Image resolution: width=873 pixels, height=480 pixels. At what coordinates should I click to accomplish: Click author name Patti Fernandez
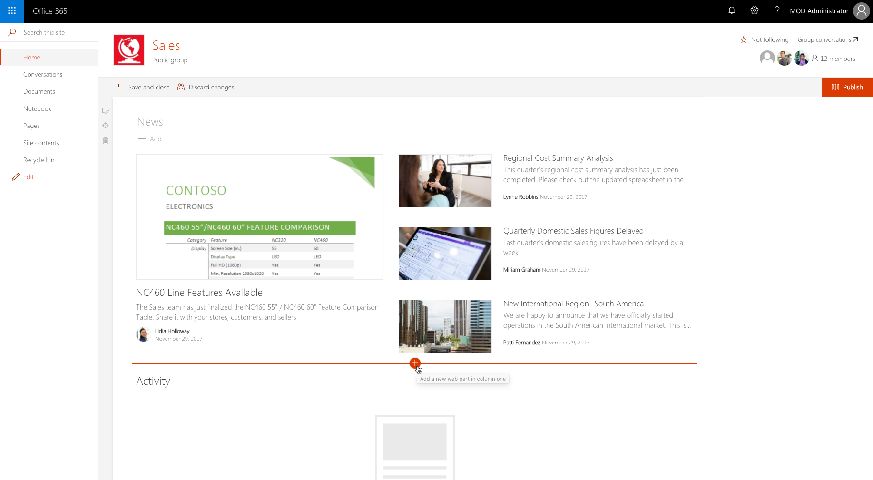click(x=521, y=343)
